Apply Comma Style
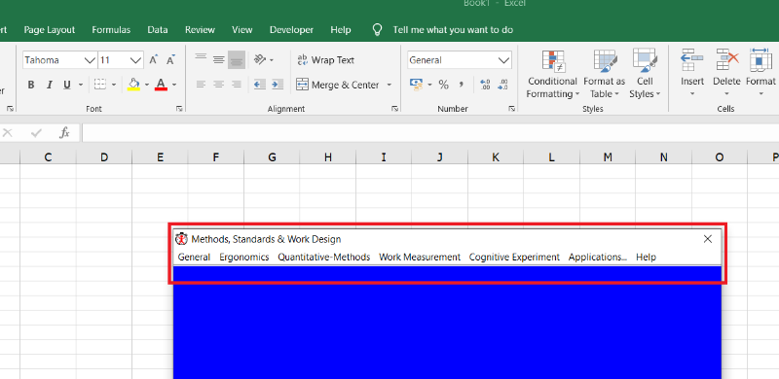This screenshot has width=779, height=379. [461, 85]
